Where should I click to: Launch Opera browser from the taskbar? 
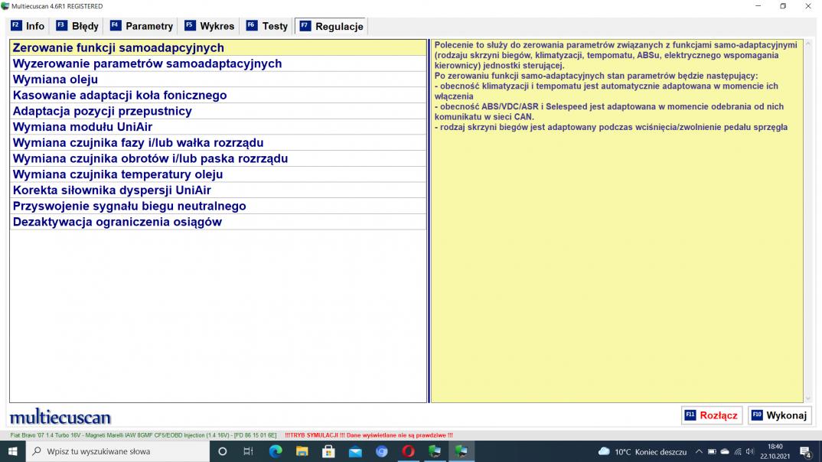pos(408,451)
